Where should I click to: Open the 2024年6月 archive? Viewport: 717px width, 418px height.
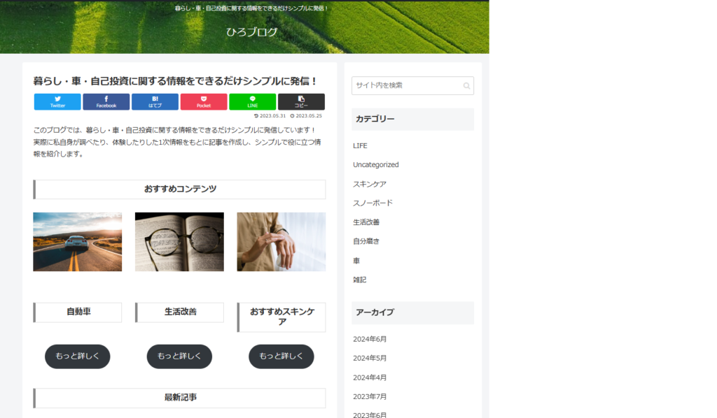370,339
